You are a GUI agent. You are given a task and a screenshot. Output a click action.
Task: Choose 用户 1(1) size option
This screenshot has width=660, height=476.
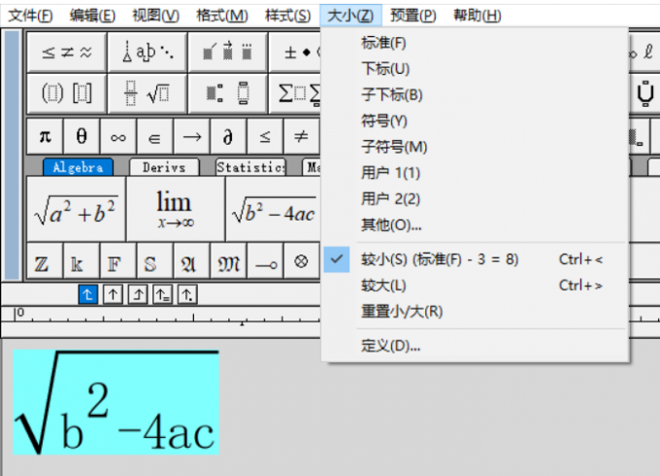pyautogui.click(x=475, y=173)
